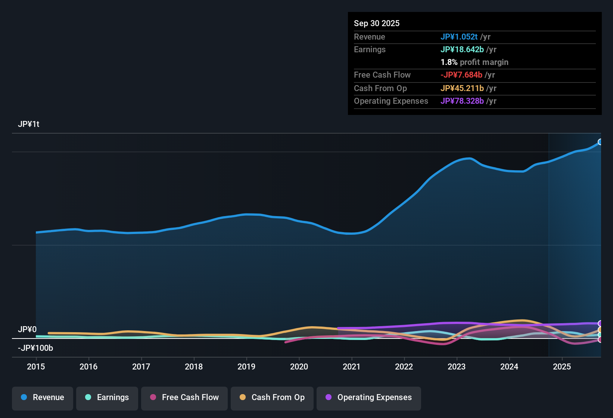Click the 1.8% profit margin text
The height and width of the screenshot is (418, 613).
pos(474,62)
